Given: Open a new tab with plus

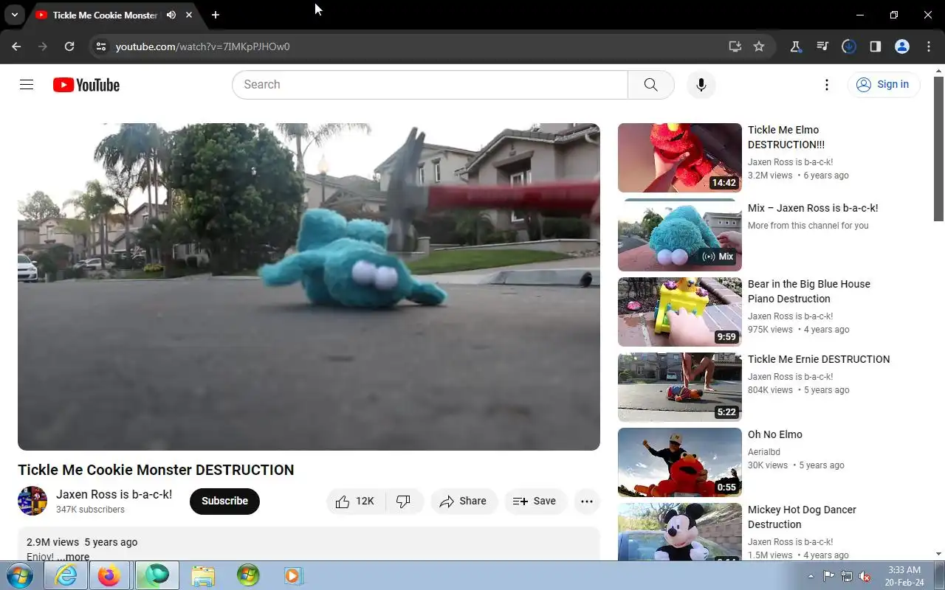Looking at the screenshot, I should click(215, 15).
